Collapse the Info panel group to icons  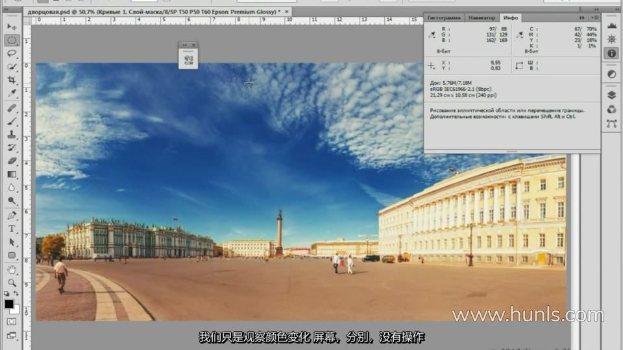coord(582,18)
